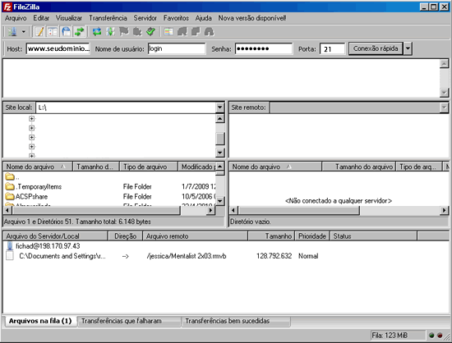Click the Site local path field
452x343 pixels.
pos(126,107)
